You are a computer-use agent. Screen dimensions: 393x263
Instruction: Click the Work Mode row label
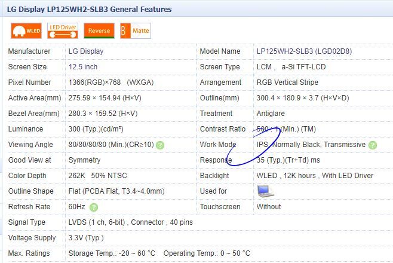coord(218,145)
